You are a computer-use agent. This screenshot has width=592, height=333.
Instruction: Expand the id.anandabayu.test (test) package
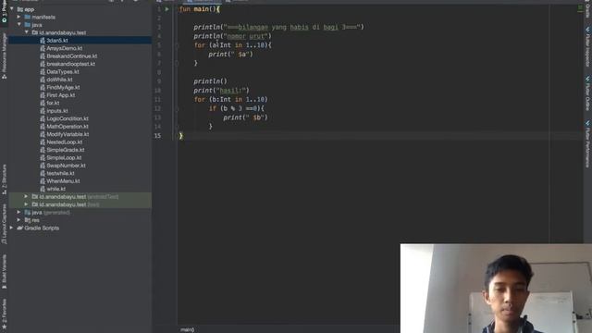(26, 204)
